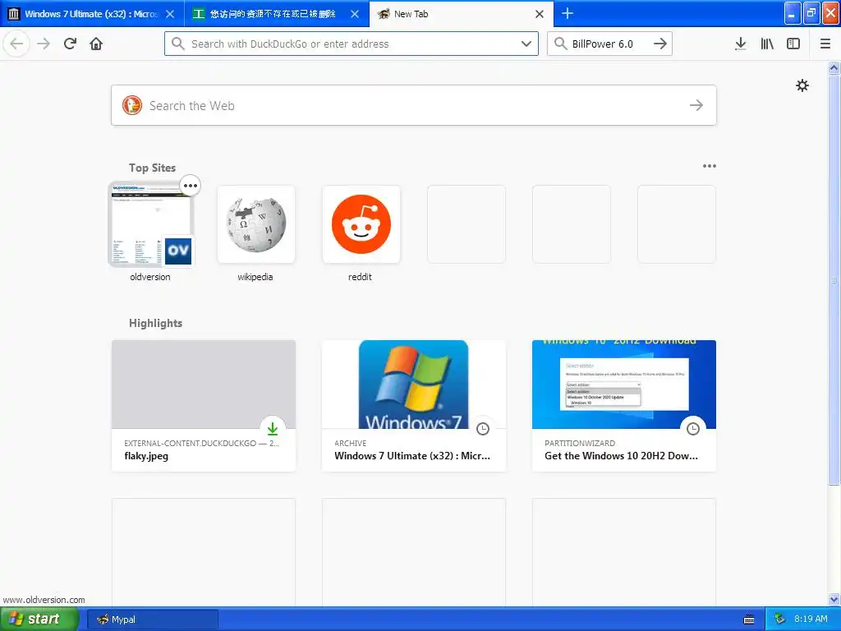Open oldversion tile context menu dots

(x=191, y=186)
